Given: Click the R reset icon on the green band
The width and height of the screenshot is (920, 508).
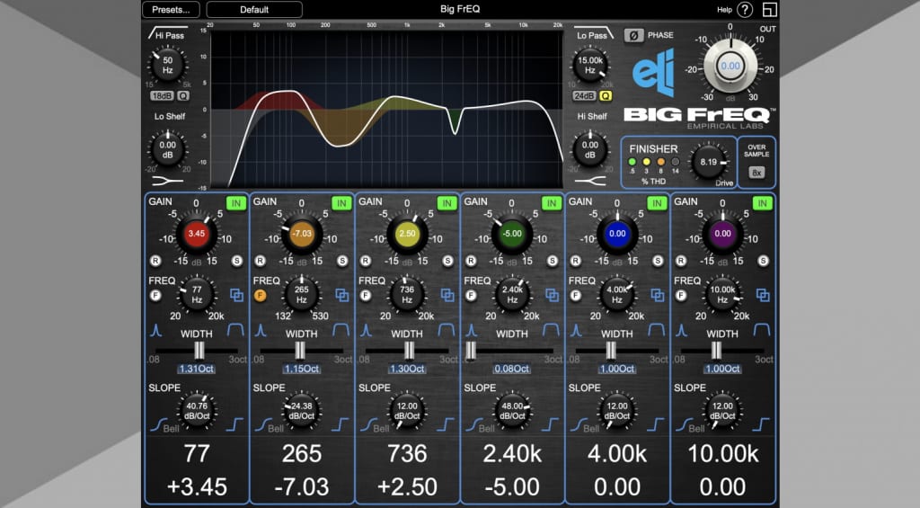Looking at the screenshot, I should (471, 261).
